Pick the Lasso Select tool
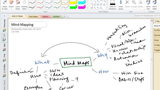Viewport: 160px width, 90px height. coord(18,5)
